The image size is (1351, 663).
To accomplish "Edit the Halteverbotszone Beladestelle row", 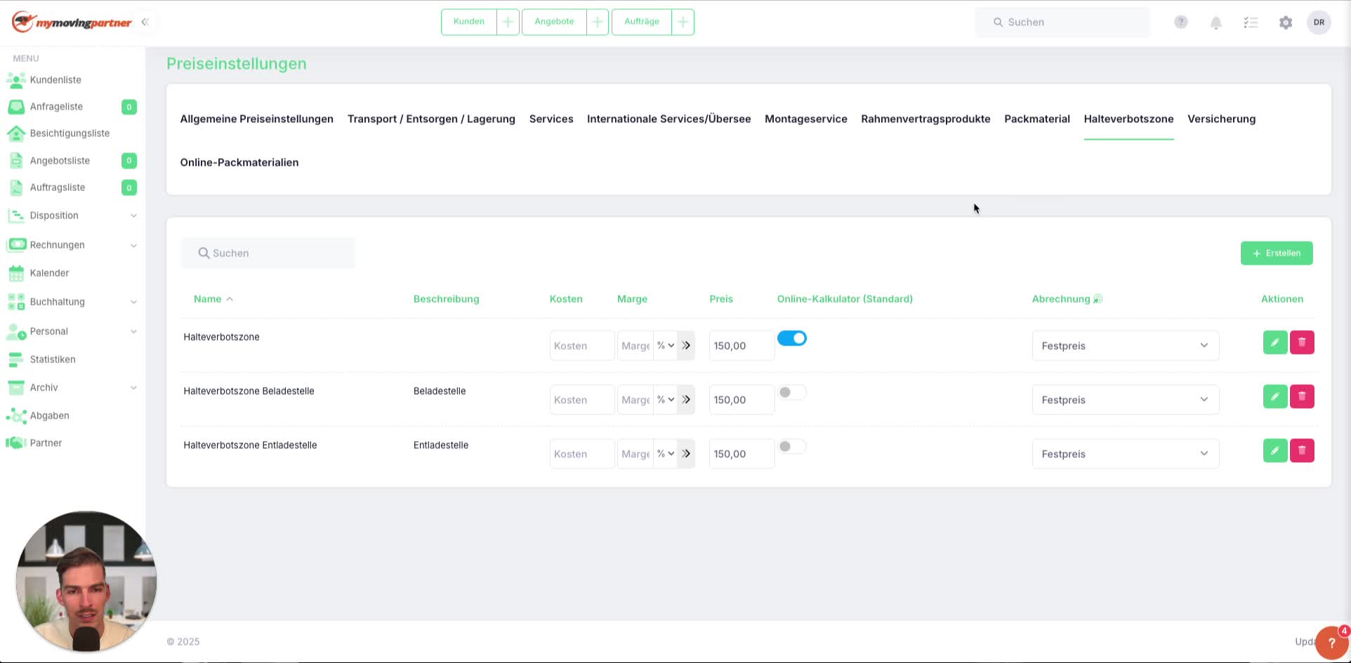I will click(x=1275, y=396).
